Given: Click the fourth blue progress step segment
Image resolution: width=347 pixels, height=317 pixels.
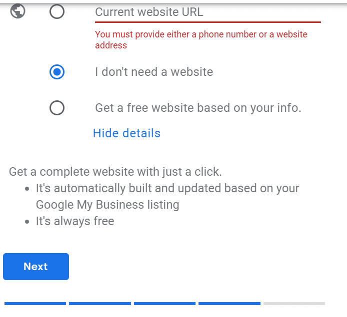Looking at the screenshot, I should tap(229, 304).
